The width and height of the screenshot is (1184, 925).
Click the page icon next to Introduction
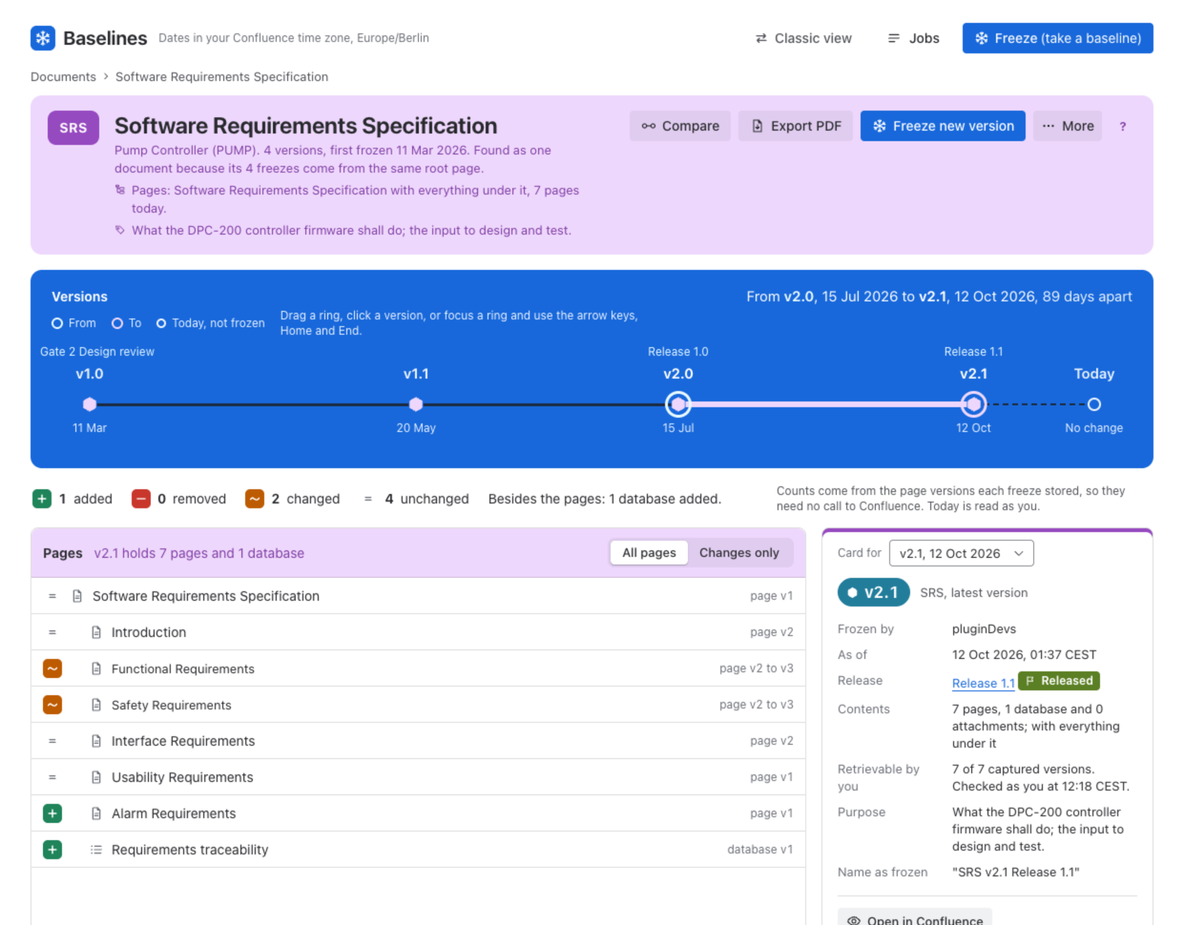(x=96, y=632)
